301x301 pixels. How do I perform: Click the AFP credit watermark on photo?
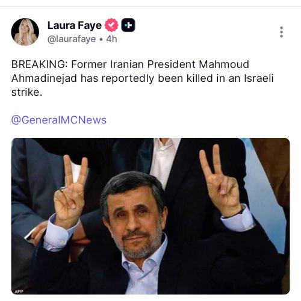pos(19,291)
